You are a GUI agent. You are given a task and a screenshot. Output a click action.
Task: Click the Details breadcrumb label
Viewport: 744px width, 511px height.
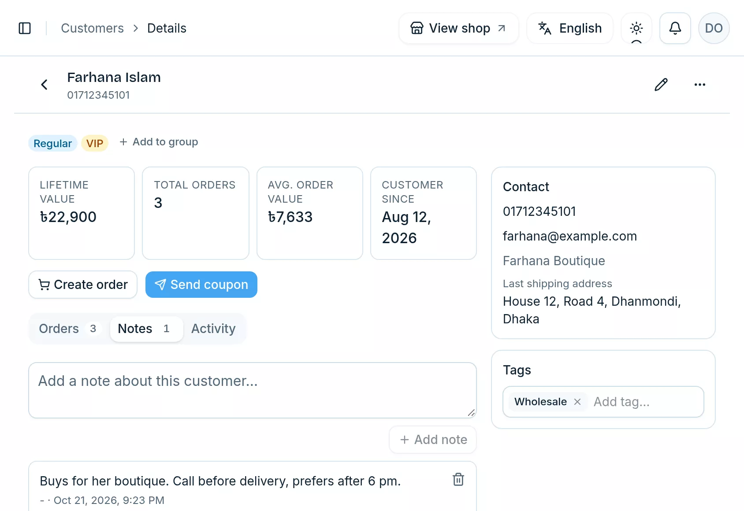(167, 28)
